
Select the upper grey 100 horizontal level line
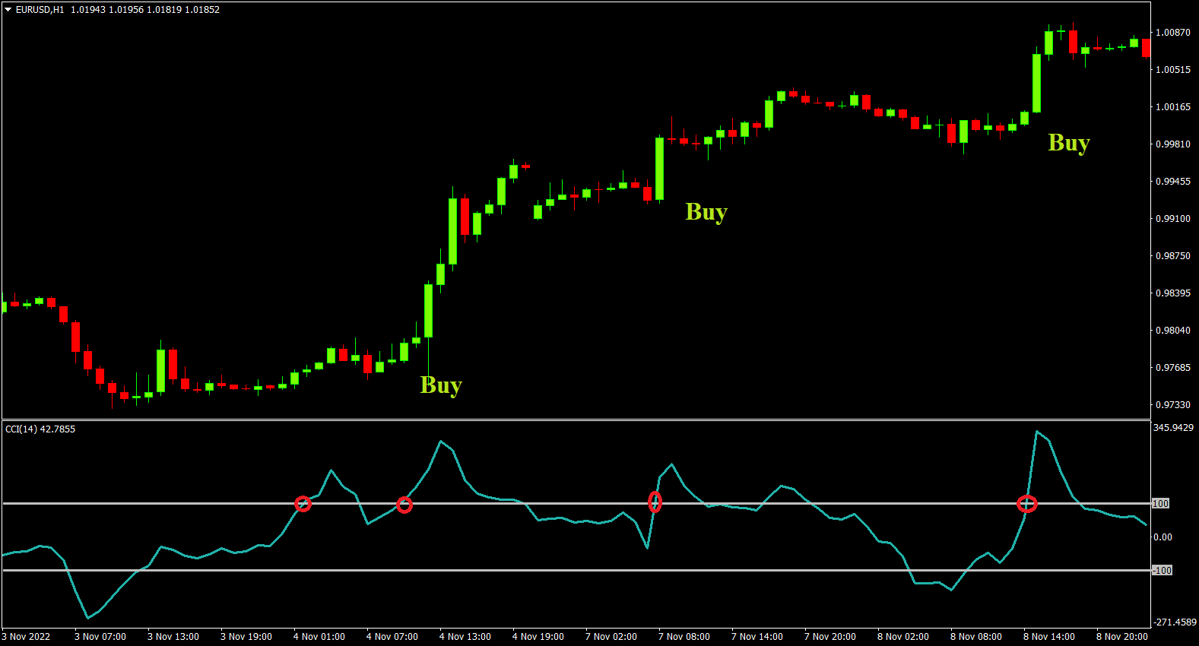tap(576, 503)
